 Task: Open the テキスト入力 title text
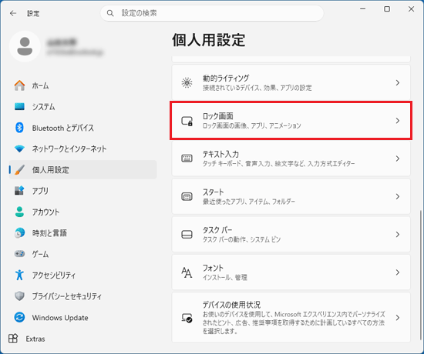coord(220,154)
